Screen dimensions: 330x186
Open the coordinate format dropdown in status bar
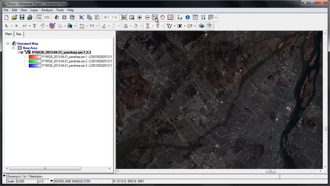tap(52, 181)
